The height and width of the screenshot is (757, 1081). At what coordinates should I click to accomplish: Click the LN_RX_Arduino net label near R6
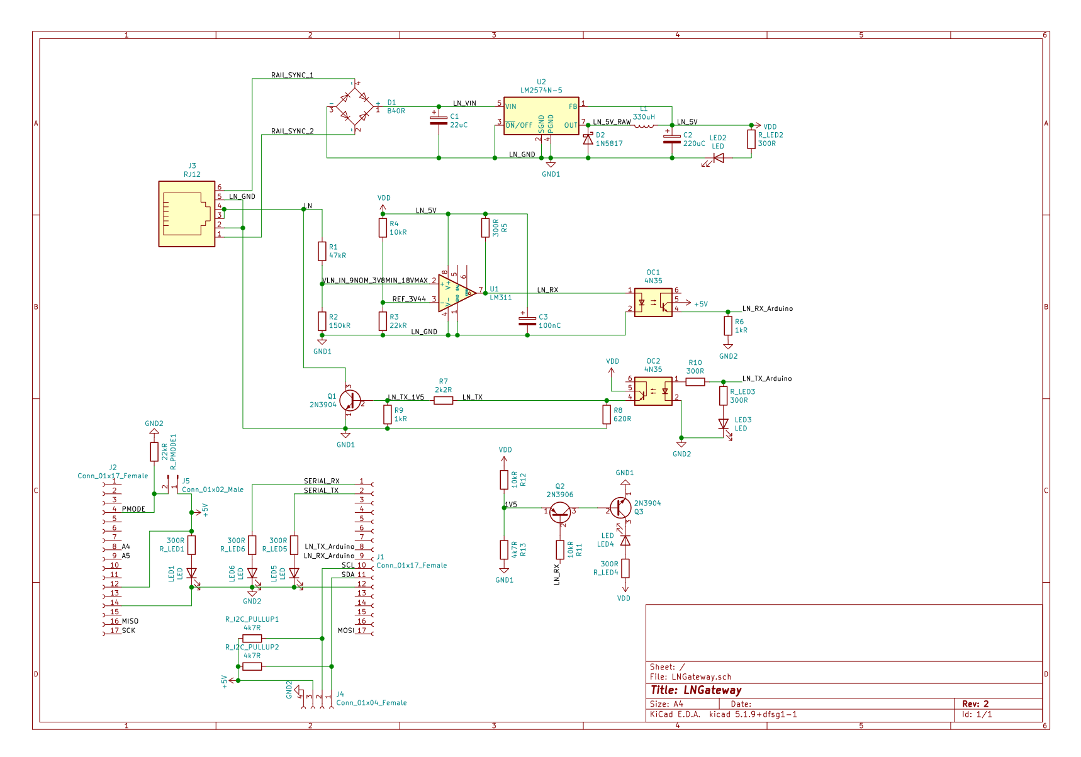coord(767,308)
